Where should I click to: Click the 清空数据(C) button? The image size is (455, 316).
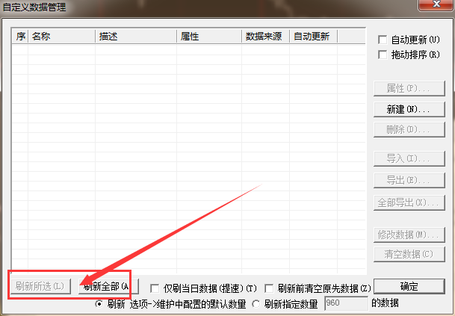409,255
